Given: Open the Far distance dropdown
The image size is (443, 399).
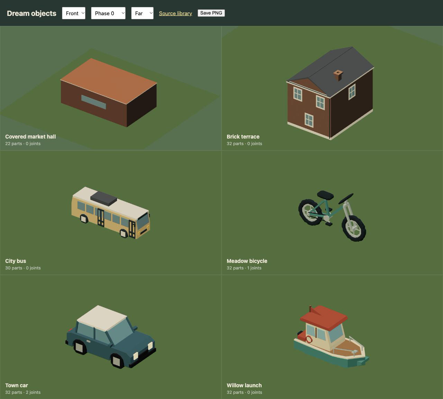Looking at the screenshot, I should click(x=142, y=13).
